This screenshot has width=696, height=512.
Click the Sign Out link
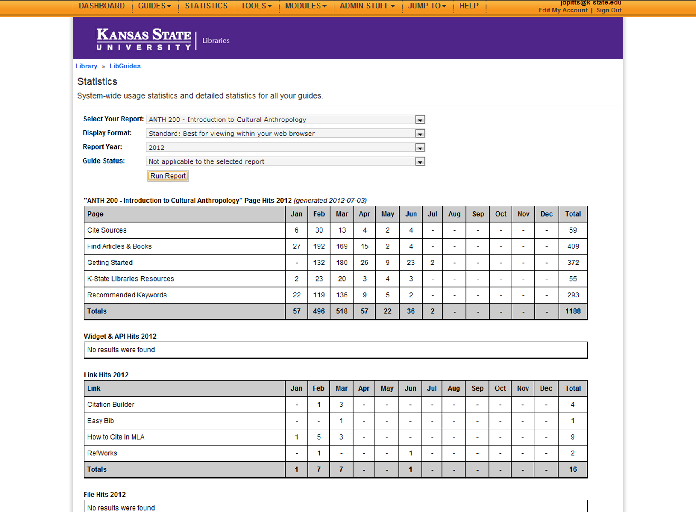[609, 10]
